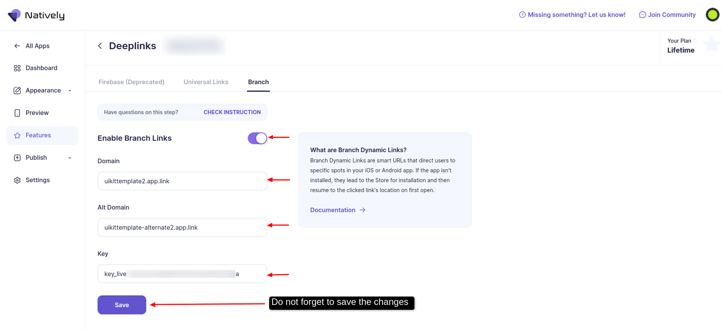Open the green user avatar
The image size is (722, 331).
click(x=712, y=15)
